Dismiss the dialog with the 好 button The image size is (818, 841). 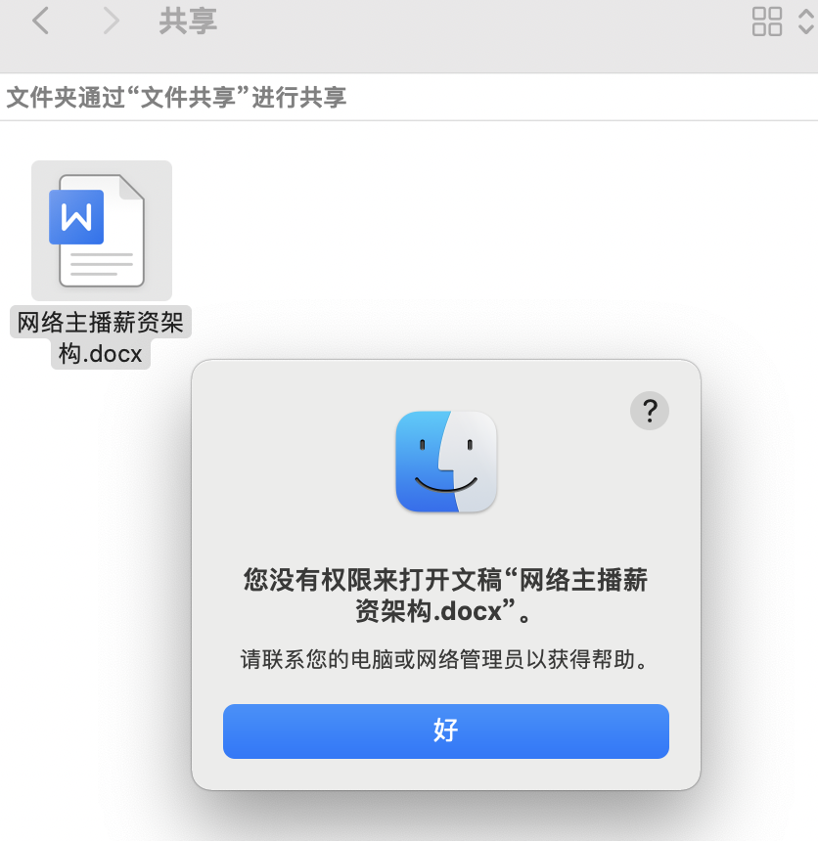point(446,731)
